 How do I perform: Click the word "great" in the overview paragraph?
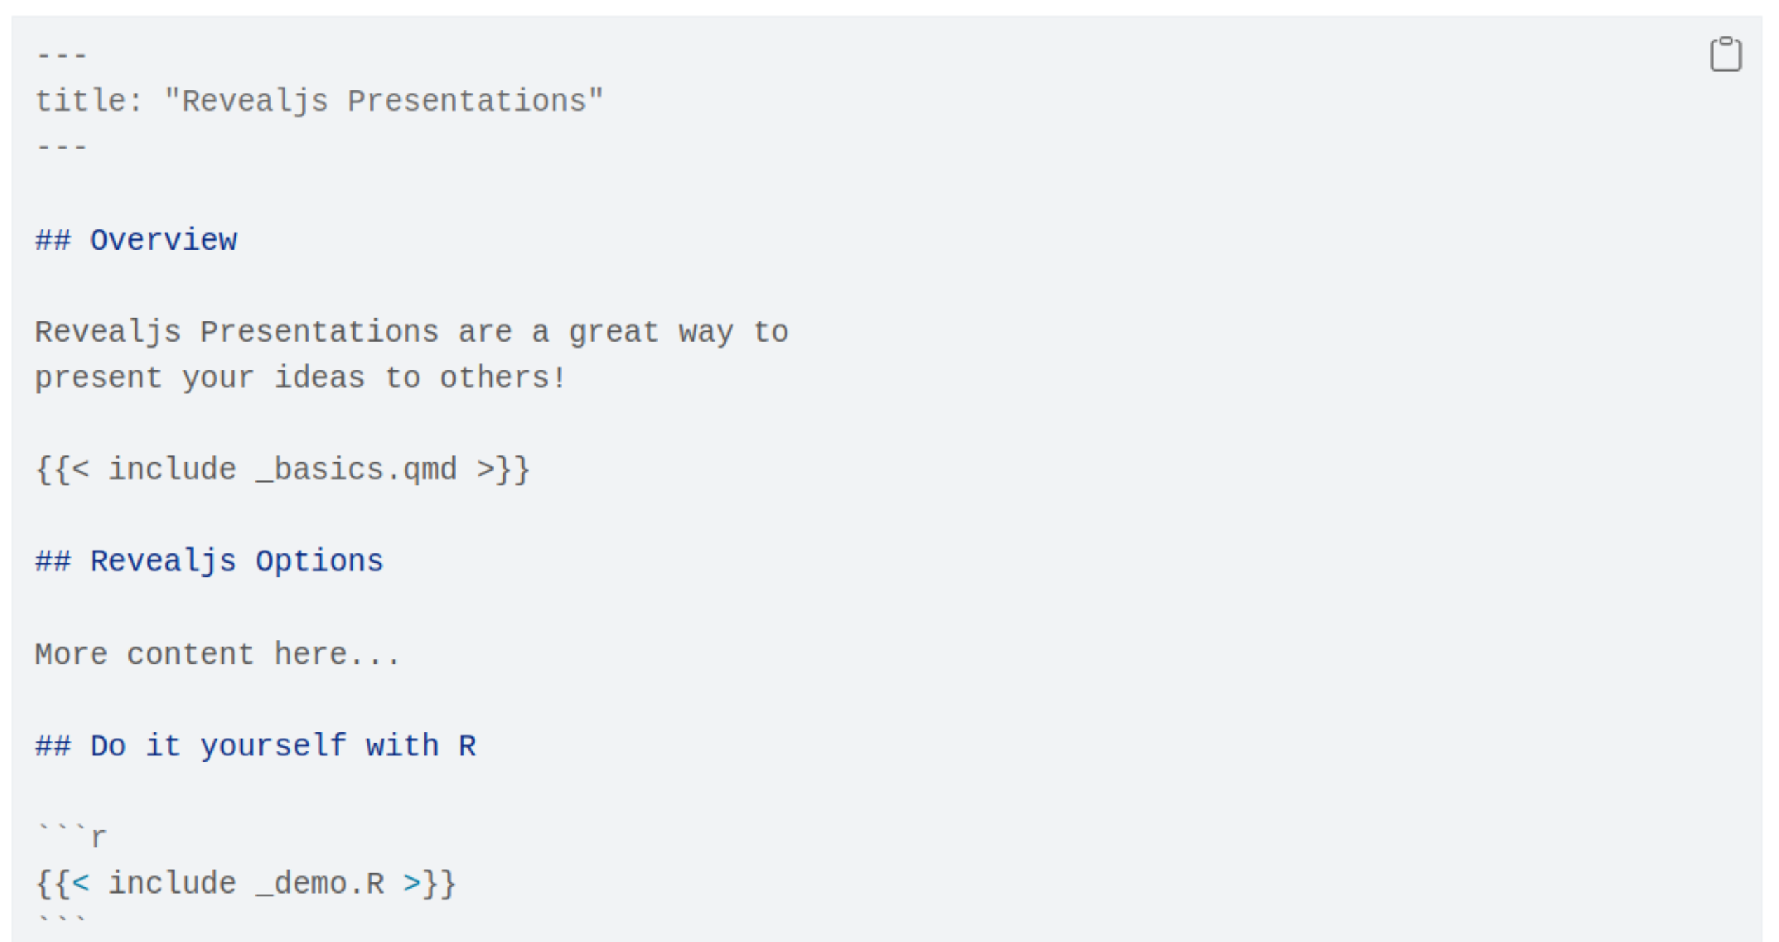coord(614,332)
